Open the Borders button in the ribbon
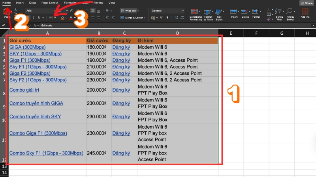The height and width of the screenshot is (177, 316). pyautogui.click(x=51, y=18)
